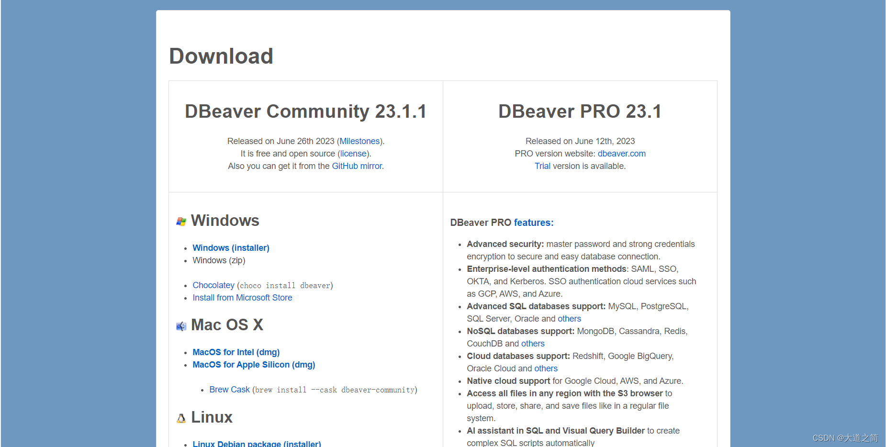
Task: Click the DBeaver Community 23.1.1 heading
Action: [x=305, y=112]
